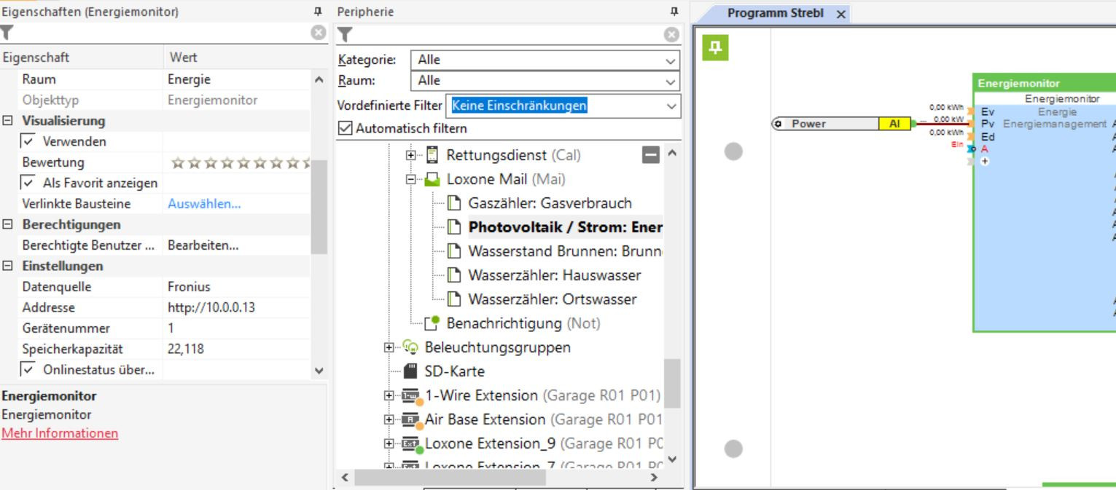Clear the Eigenschaften filter with X icon

click(x=318, y=33)
